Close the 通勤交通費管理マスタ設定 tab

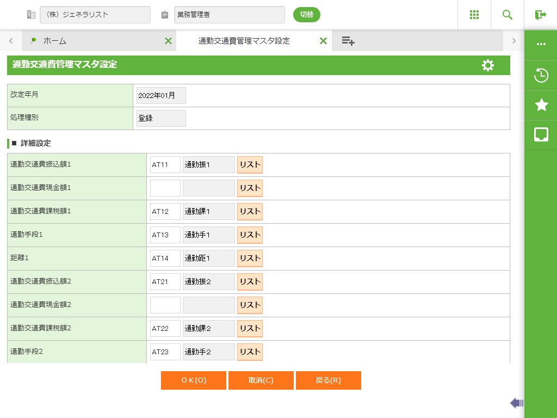(323, 41)
